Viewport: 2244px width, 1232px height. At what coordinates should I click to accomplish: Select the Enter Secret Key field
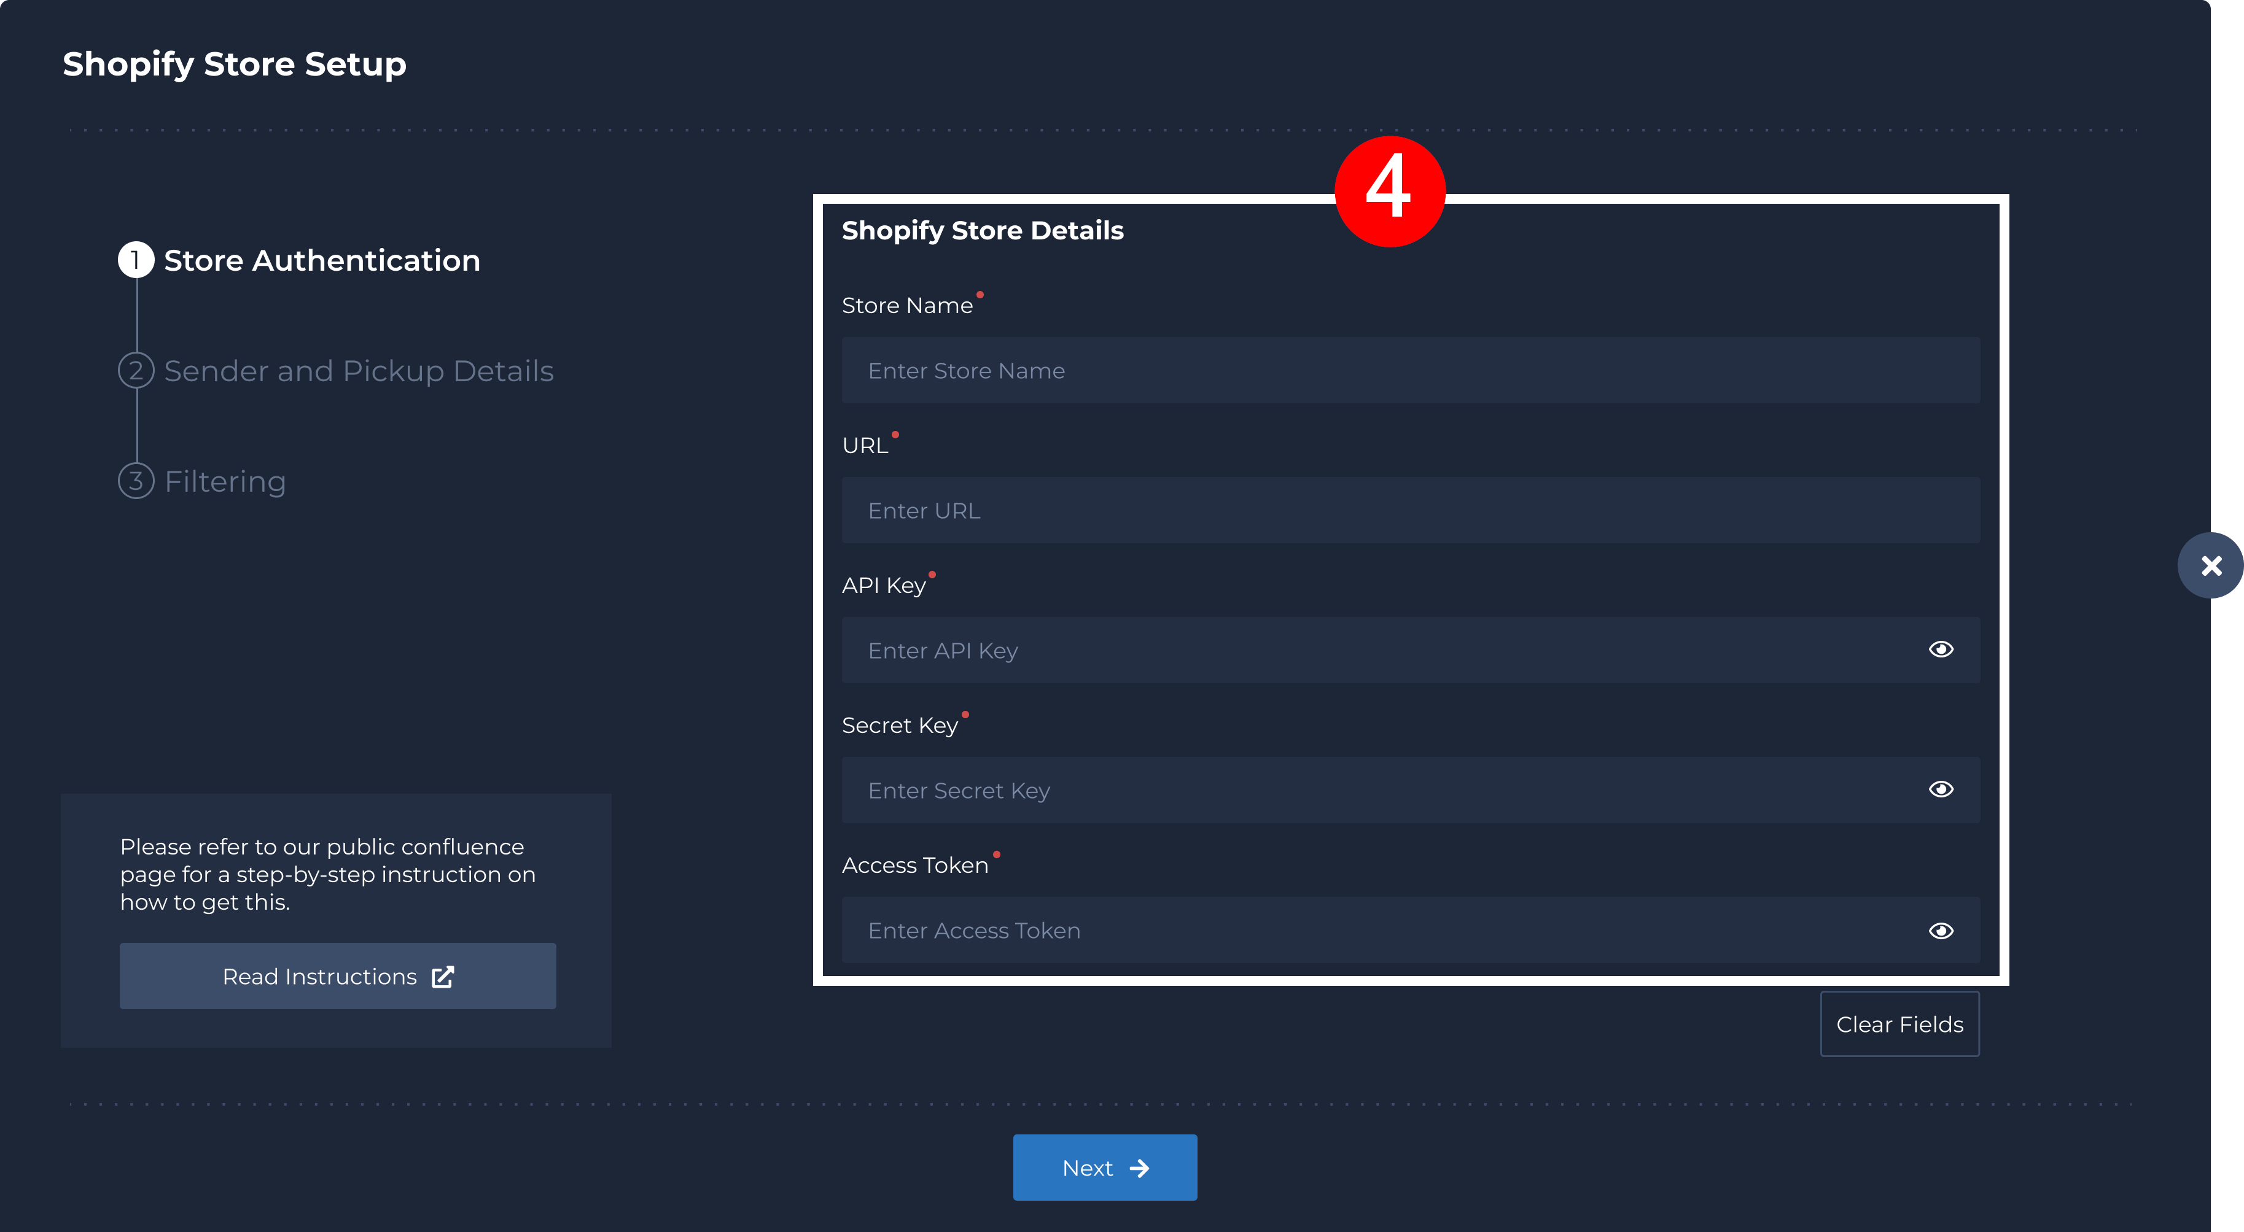pos(1411,791)
